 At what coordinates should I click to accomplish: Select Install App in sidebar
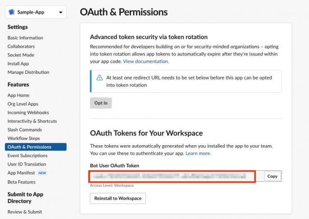point(18,64)
